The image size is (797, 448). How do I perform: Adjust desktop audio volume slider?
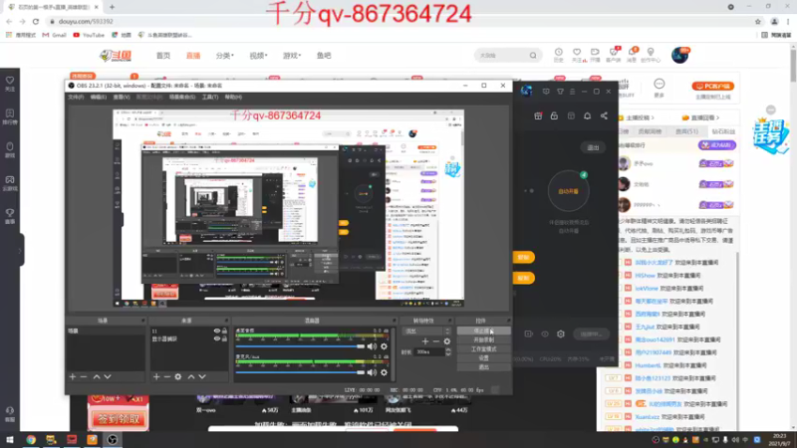click(300, 346)
